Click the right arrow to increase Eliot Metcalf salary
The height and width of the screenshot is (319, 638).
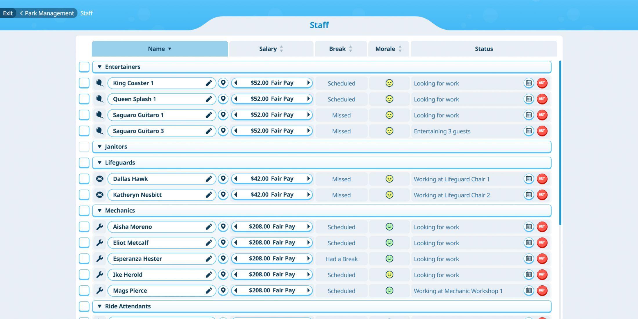309,242
